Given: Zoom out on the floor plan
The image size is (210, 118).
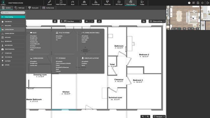Looking at the screenshot, I should tap(148, 116).
